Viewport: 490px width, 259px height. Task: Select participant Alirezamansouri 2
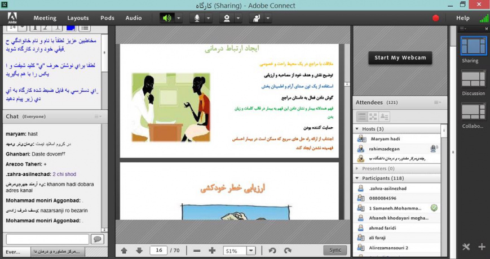(397, 248)
